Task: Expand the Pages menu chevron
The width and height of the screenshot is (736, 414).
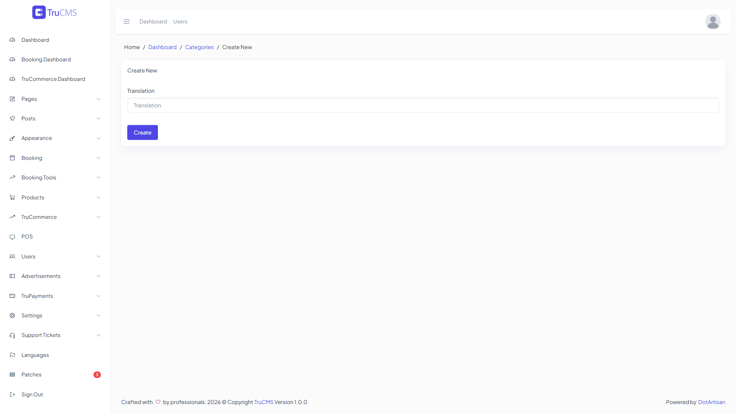Action: [99, 99]
